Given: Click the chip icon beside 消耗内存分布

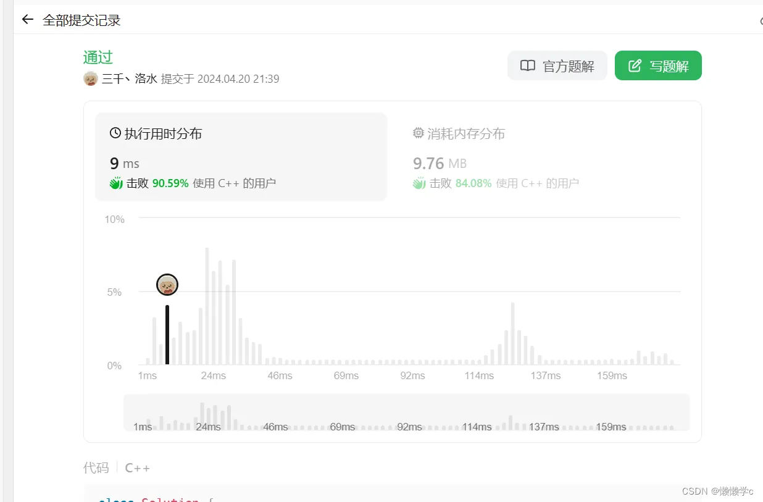Looking at the screenshot, I should pos(419,133).
